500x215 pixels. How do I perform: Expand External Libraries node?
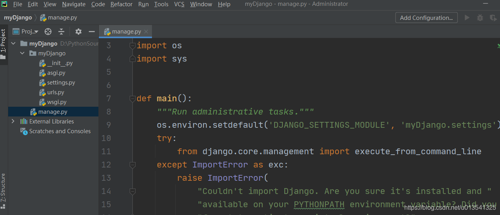pos(13,122)
